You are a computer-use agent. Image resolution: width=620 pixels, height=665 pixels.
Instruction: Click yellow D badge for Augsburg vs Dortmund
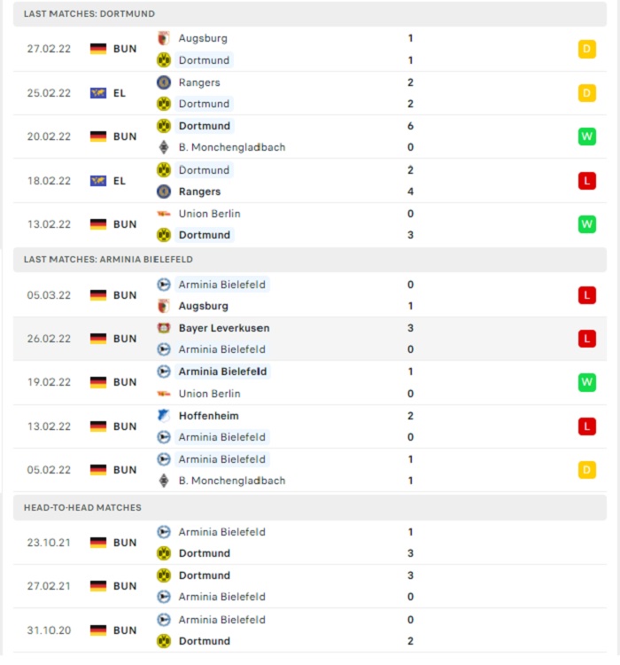click(x=587, y=49)
